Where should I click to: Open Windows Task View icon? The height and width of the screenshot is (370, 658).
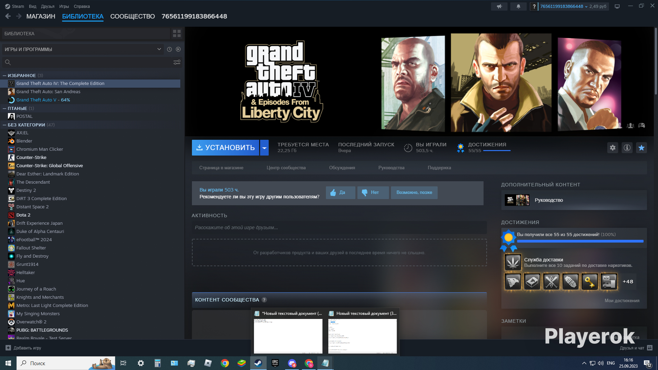pyautogui.click(x=124, y=363)
